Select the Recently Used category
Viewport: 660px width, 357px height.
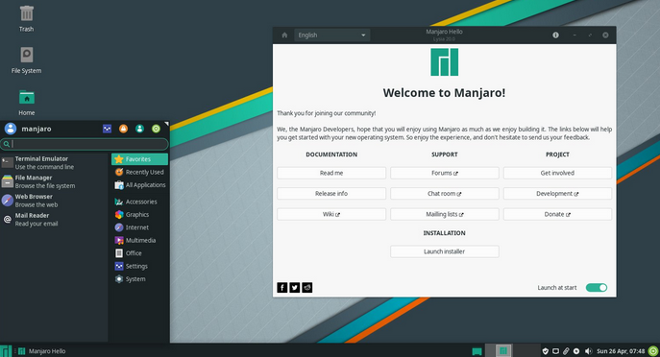point(139,172)
